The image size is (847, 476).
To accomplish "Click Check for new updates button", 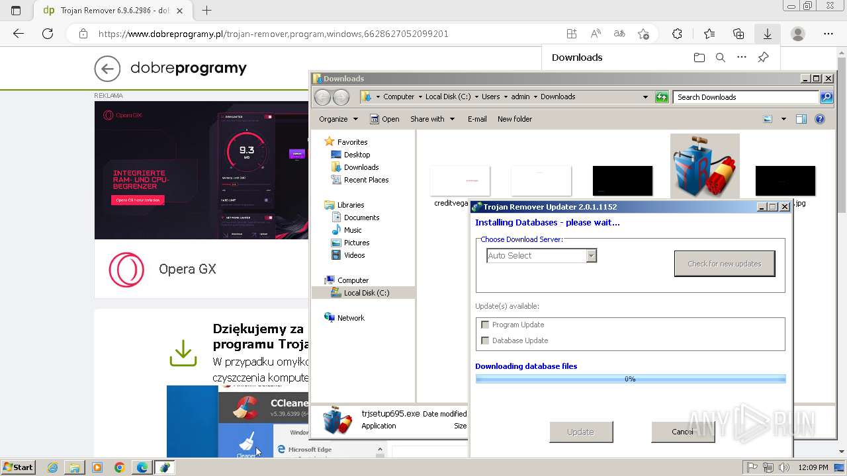I will click(725, 263).
